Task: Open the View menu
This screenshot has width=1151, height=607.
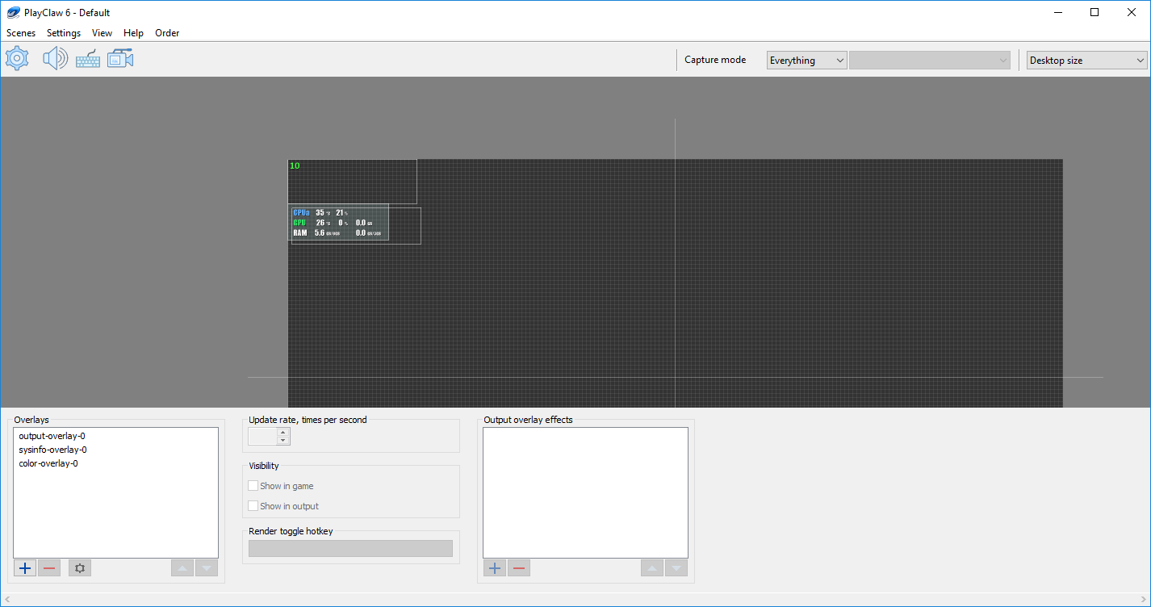Action: coord(102,33)
